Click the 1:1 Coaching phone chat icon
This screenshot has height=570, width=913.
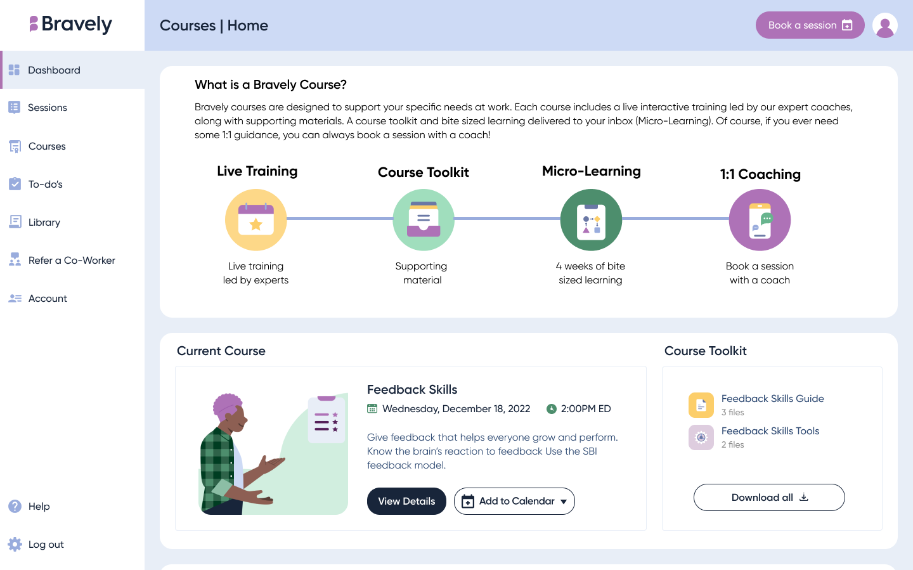coord(760,220)
